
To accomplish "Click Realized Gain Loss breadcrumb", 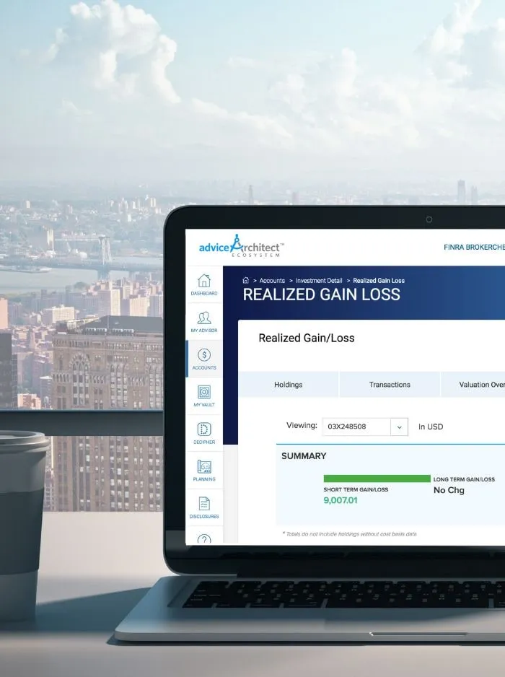I will pyautogui.click(x=379, y=281).
